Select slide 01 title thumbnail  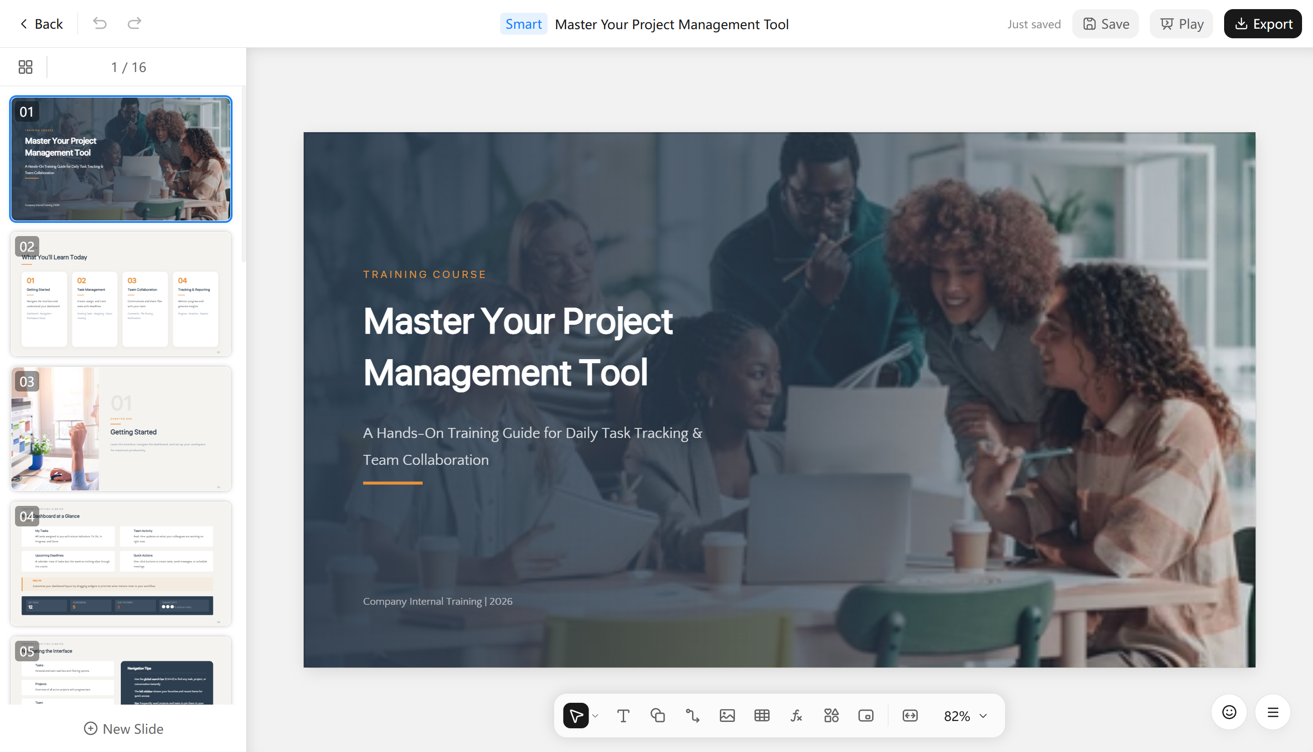(x=121, y=159)
